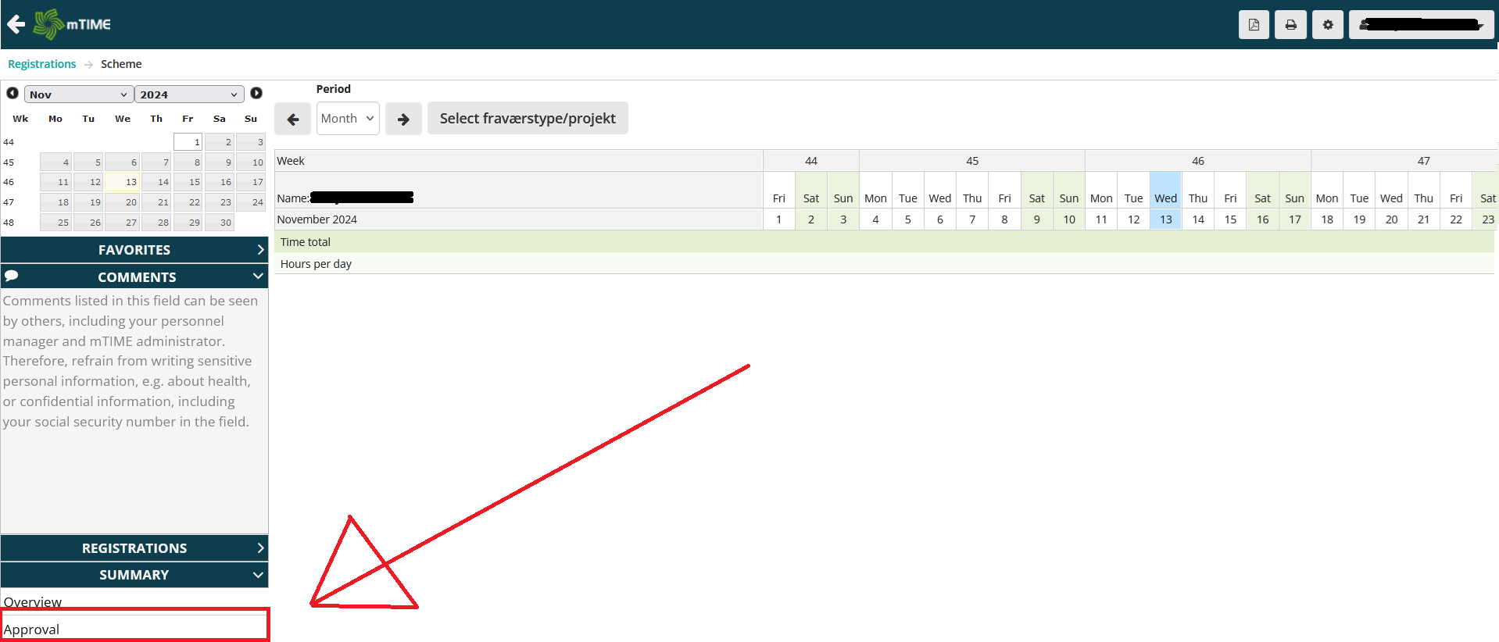Viewport: 1499px width, 642px height.
Task: Expand the FAVORITES panel
Action: (134, 250)
